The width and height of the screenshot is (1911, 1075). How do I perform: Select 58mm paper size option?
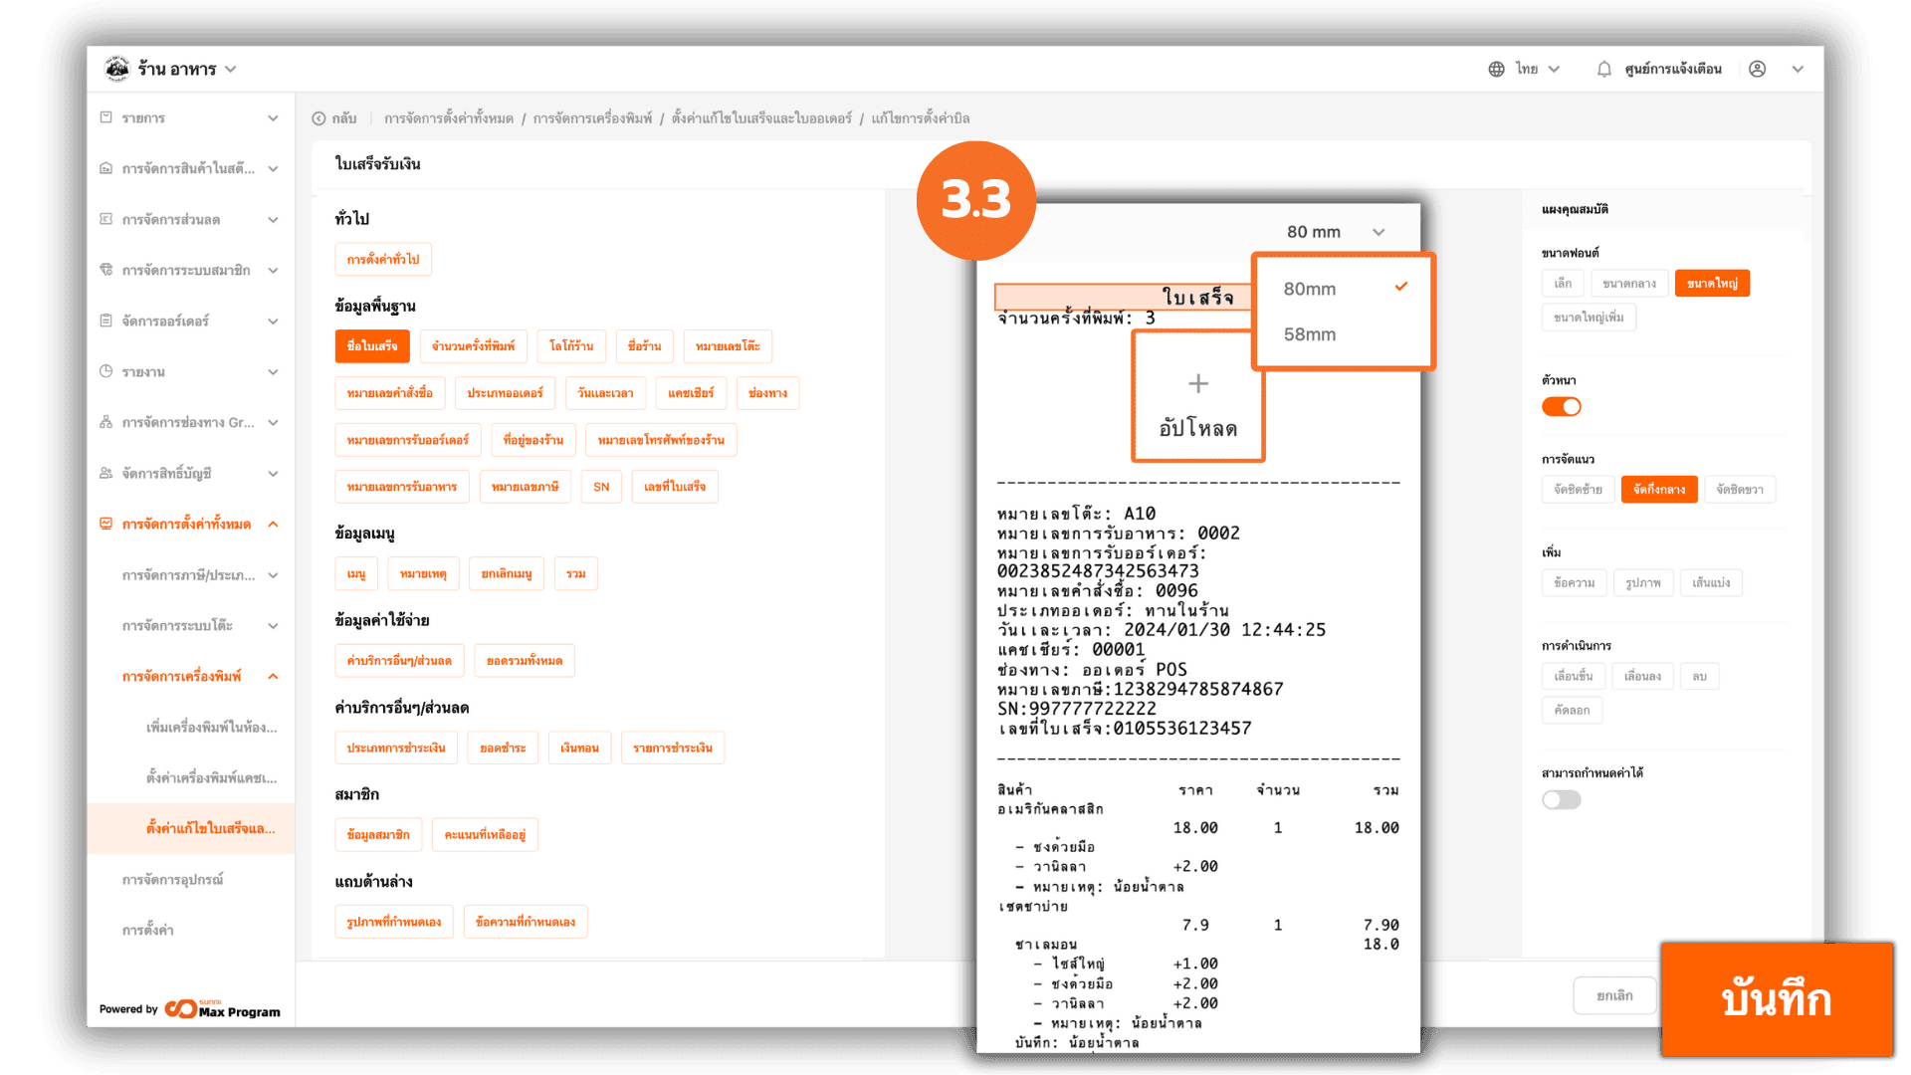pyautogui.click(x=1310, y=334)
